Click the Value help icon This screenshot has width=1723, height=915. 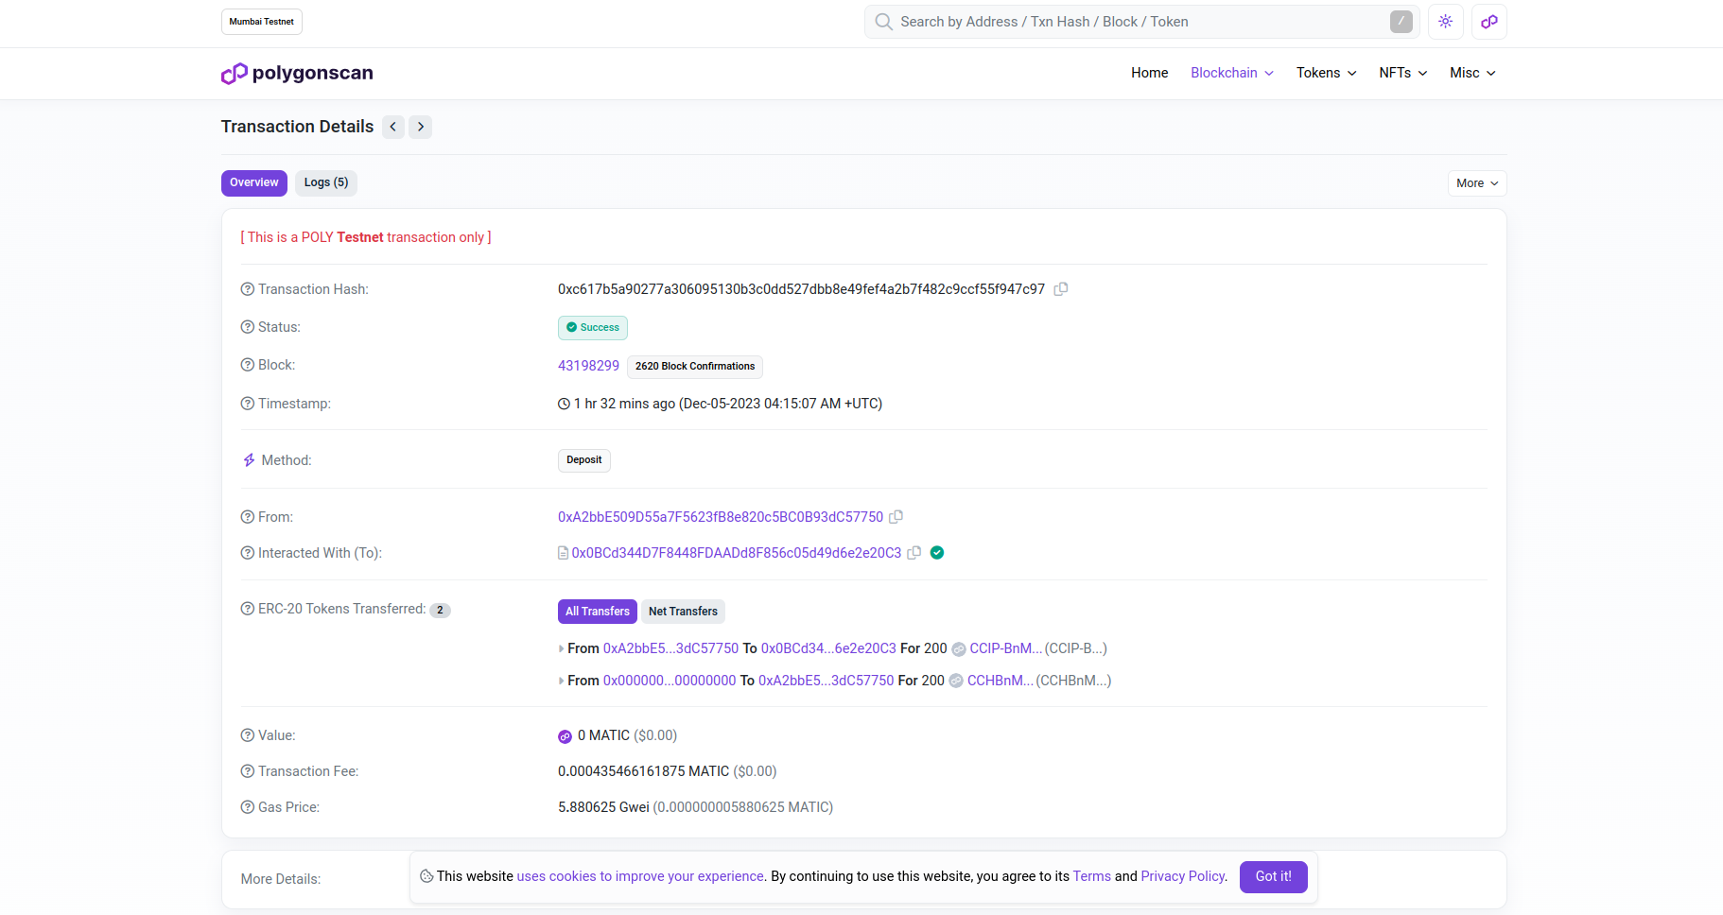pyautogui.click(x=248, y=735)
